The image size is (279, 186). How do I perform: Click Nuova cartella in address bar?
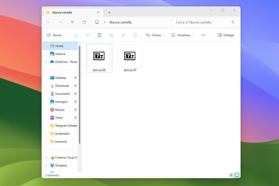tap(120, 22)
